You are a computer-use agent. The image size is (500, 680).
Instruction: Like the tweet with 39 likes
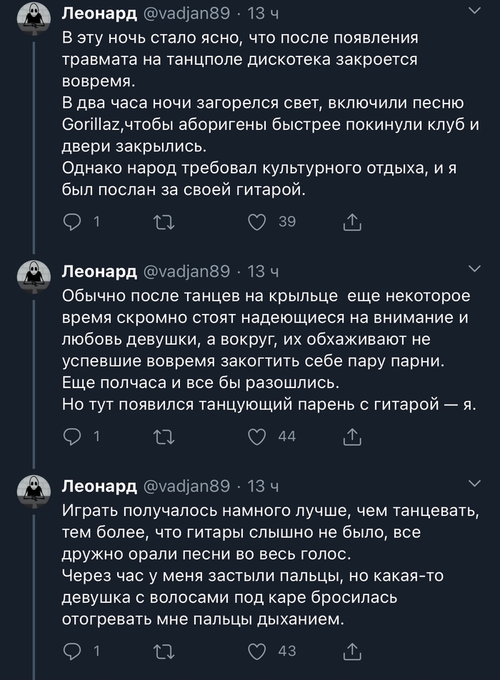[256, 223]
